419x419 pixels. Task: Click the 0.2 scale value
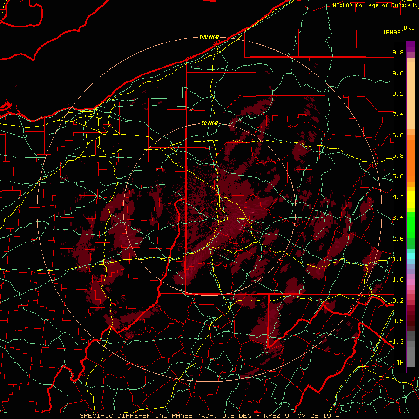click(398, 301)
